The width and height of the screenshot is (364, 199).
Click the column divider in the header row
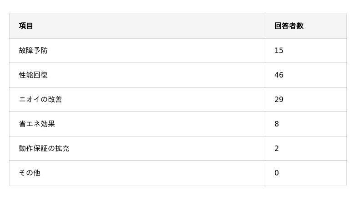(x=265, y=26)
